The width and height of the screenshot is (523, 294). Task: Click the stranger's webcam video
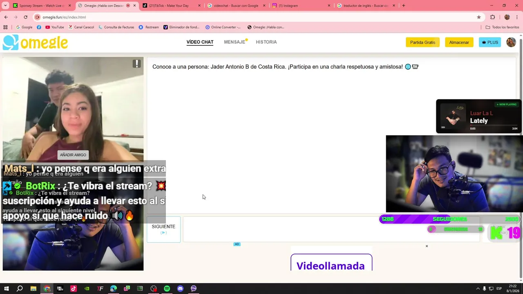pyautogui.click(x=73, y=109)
